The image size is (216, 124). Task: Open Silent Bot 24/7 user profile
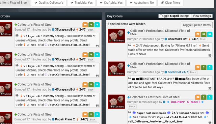178,72
